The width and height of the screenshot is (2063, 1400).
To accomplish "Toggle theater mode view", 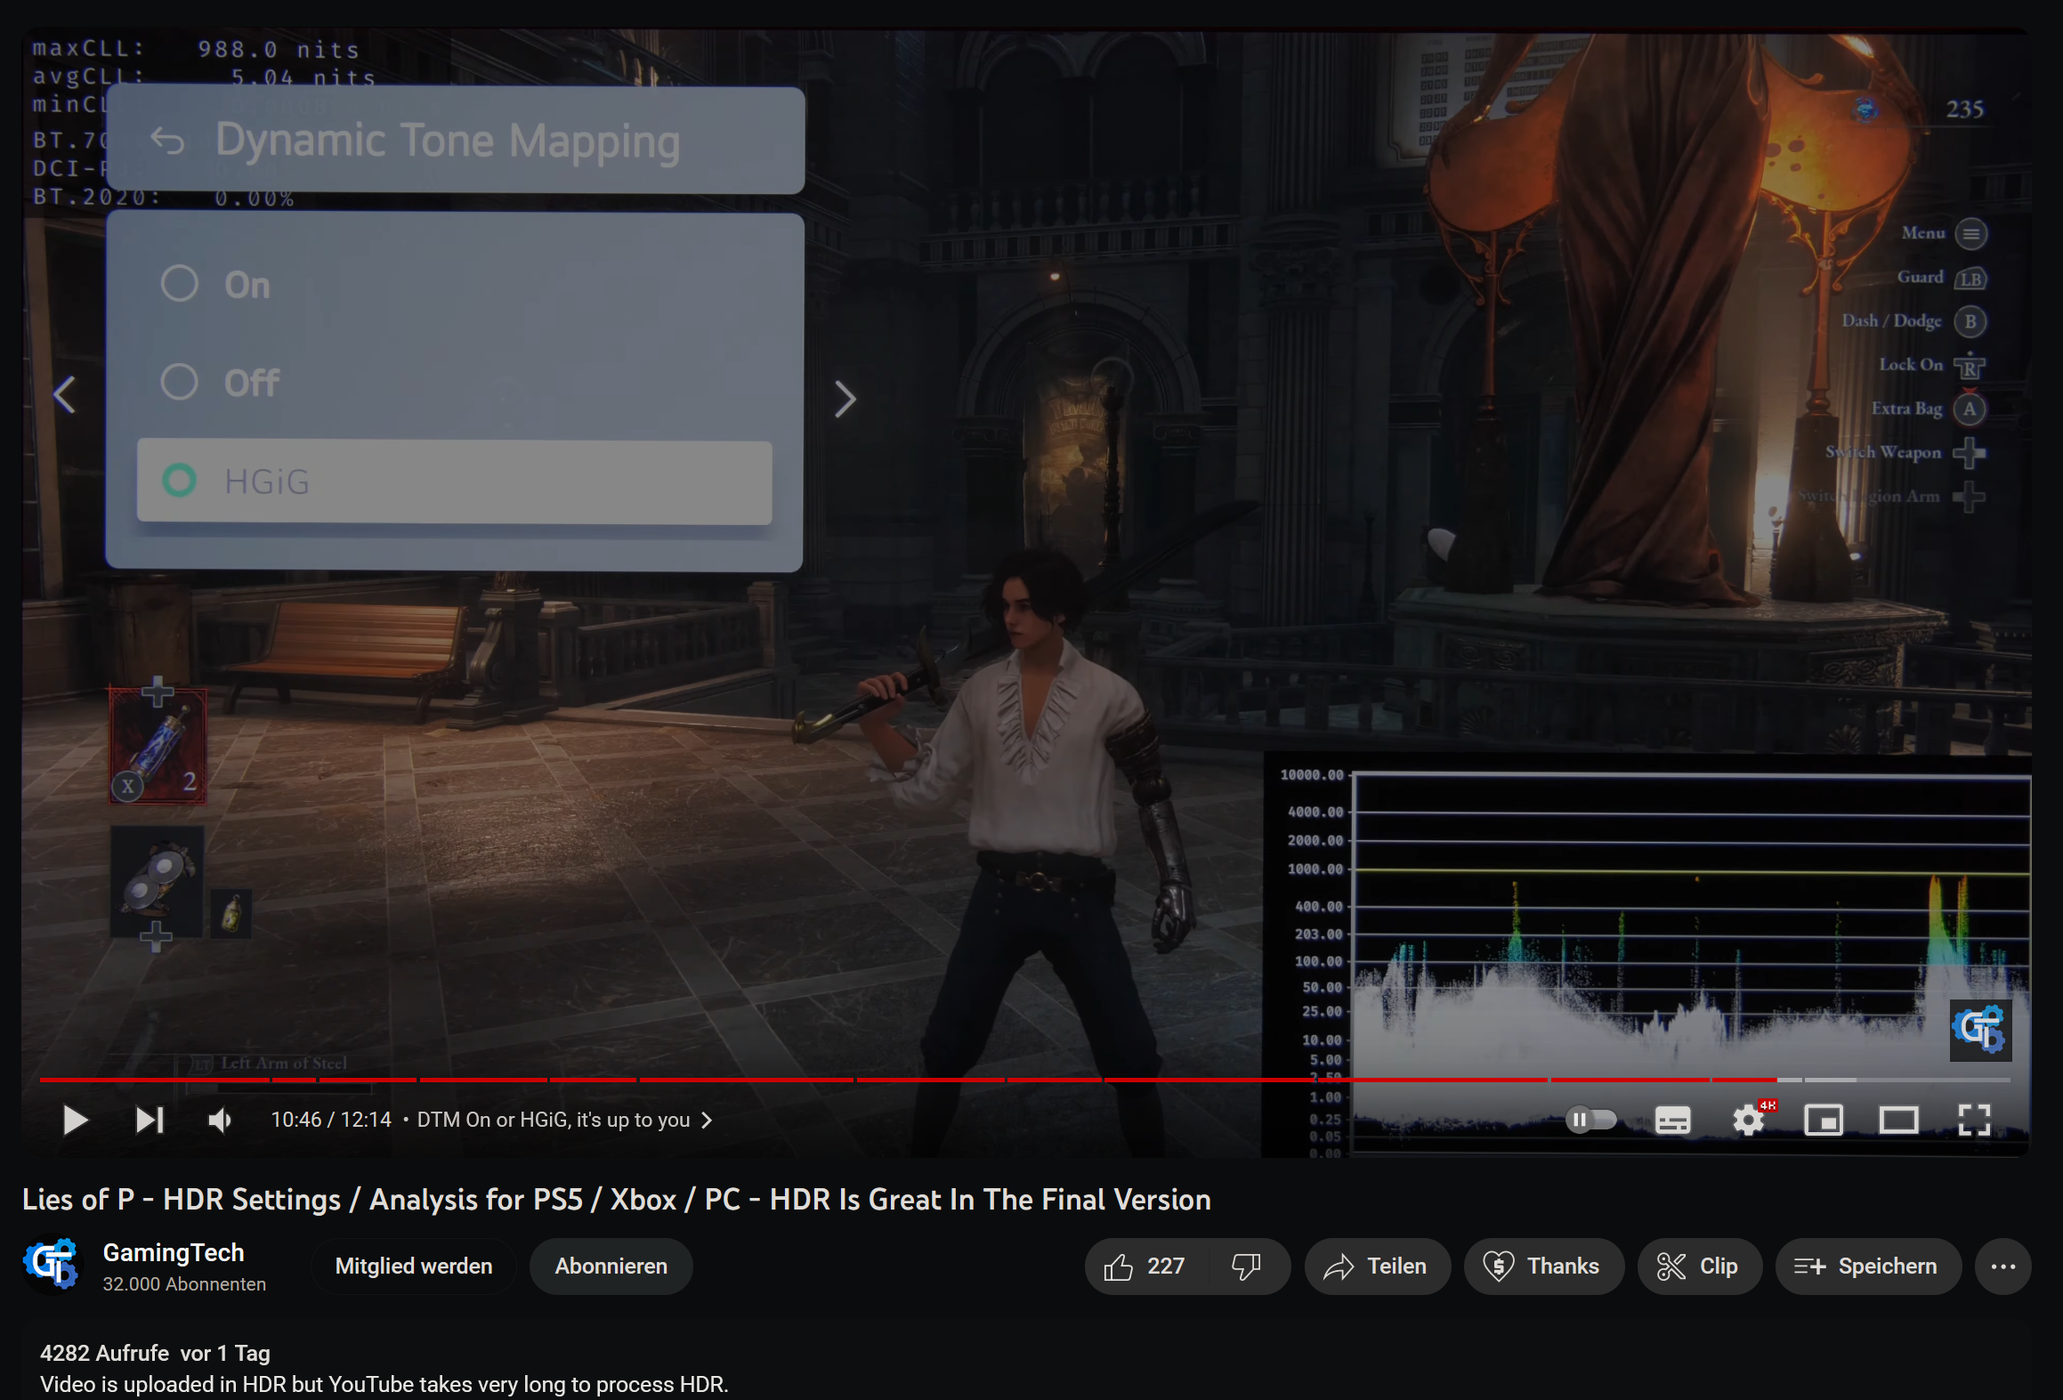I will [1897, 1119].
